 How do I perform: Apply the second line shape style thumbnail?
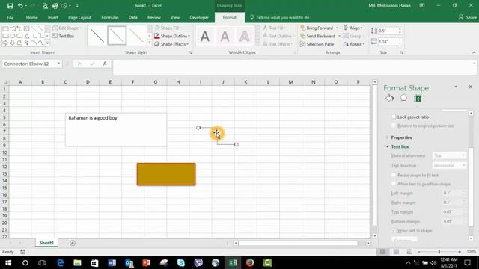(117, 36)
